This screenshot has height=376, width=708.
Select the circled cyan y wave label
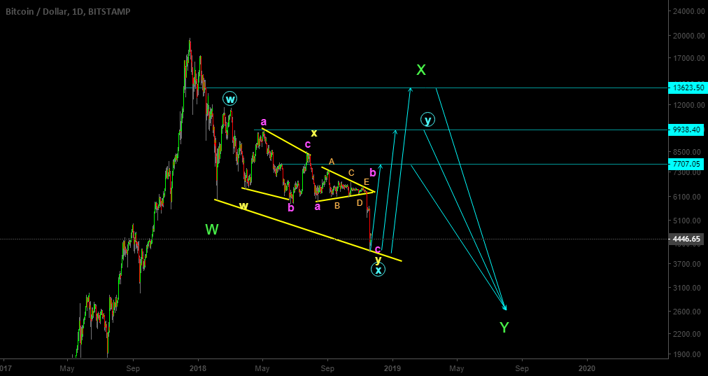coord(427,120)
